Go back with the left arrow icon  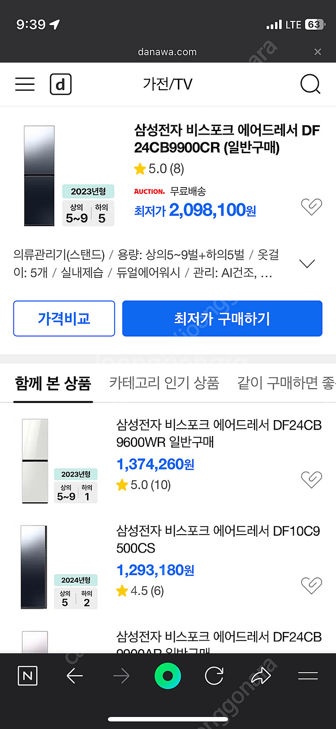(x=75, y=676)
